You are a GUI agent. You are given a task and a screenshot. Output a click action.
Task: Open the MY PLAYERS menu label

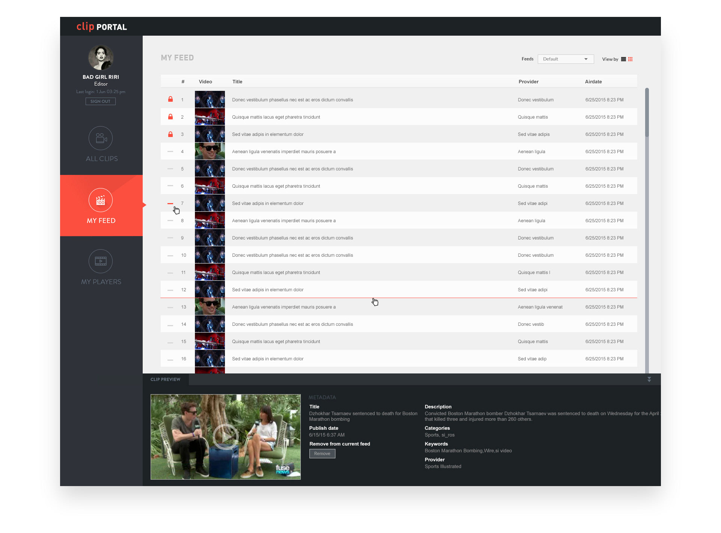click(x=101, y=282)
